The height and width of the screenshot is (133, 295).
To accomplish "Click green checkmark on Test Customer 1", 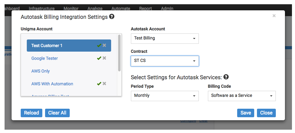I will 99,46.
